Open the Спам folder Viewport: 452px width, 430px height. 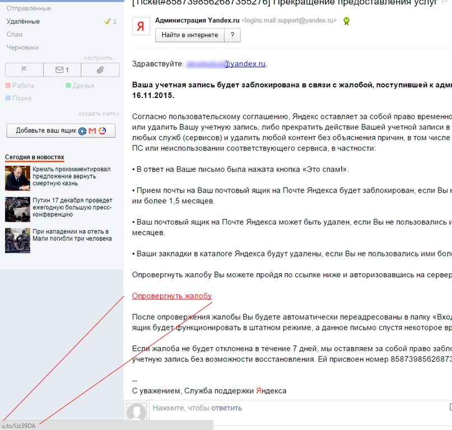coord(15,34)
